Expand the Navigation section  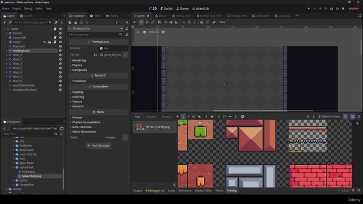79,70
